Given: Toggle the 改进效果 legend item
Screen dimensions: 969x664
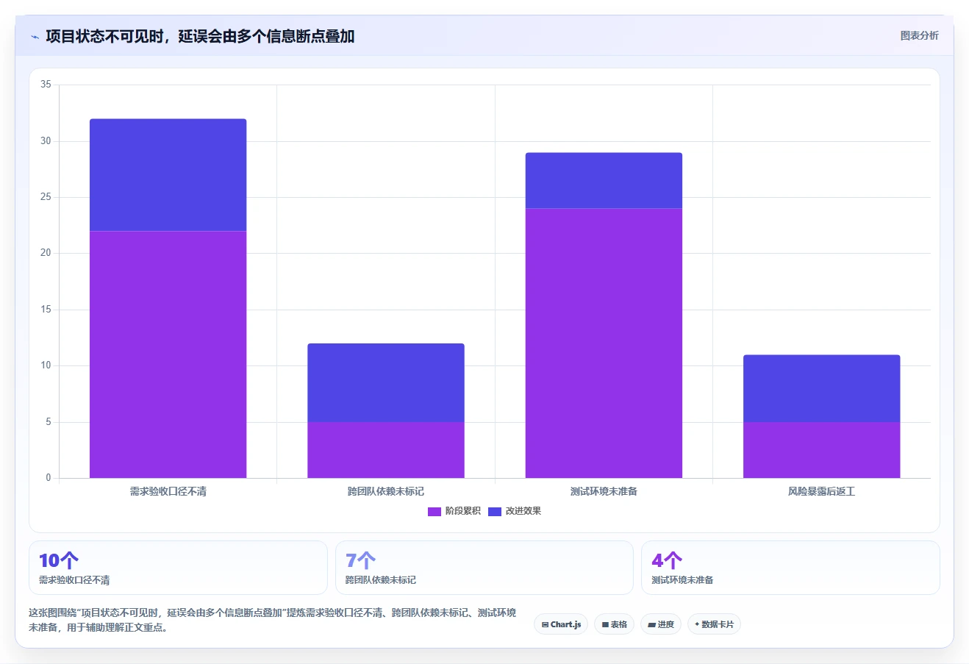Looking at the screenshot, I should point(515,511).
